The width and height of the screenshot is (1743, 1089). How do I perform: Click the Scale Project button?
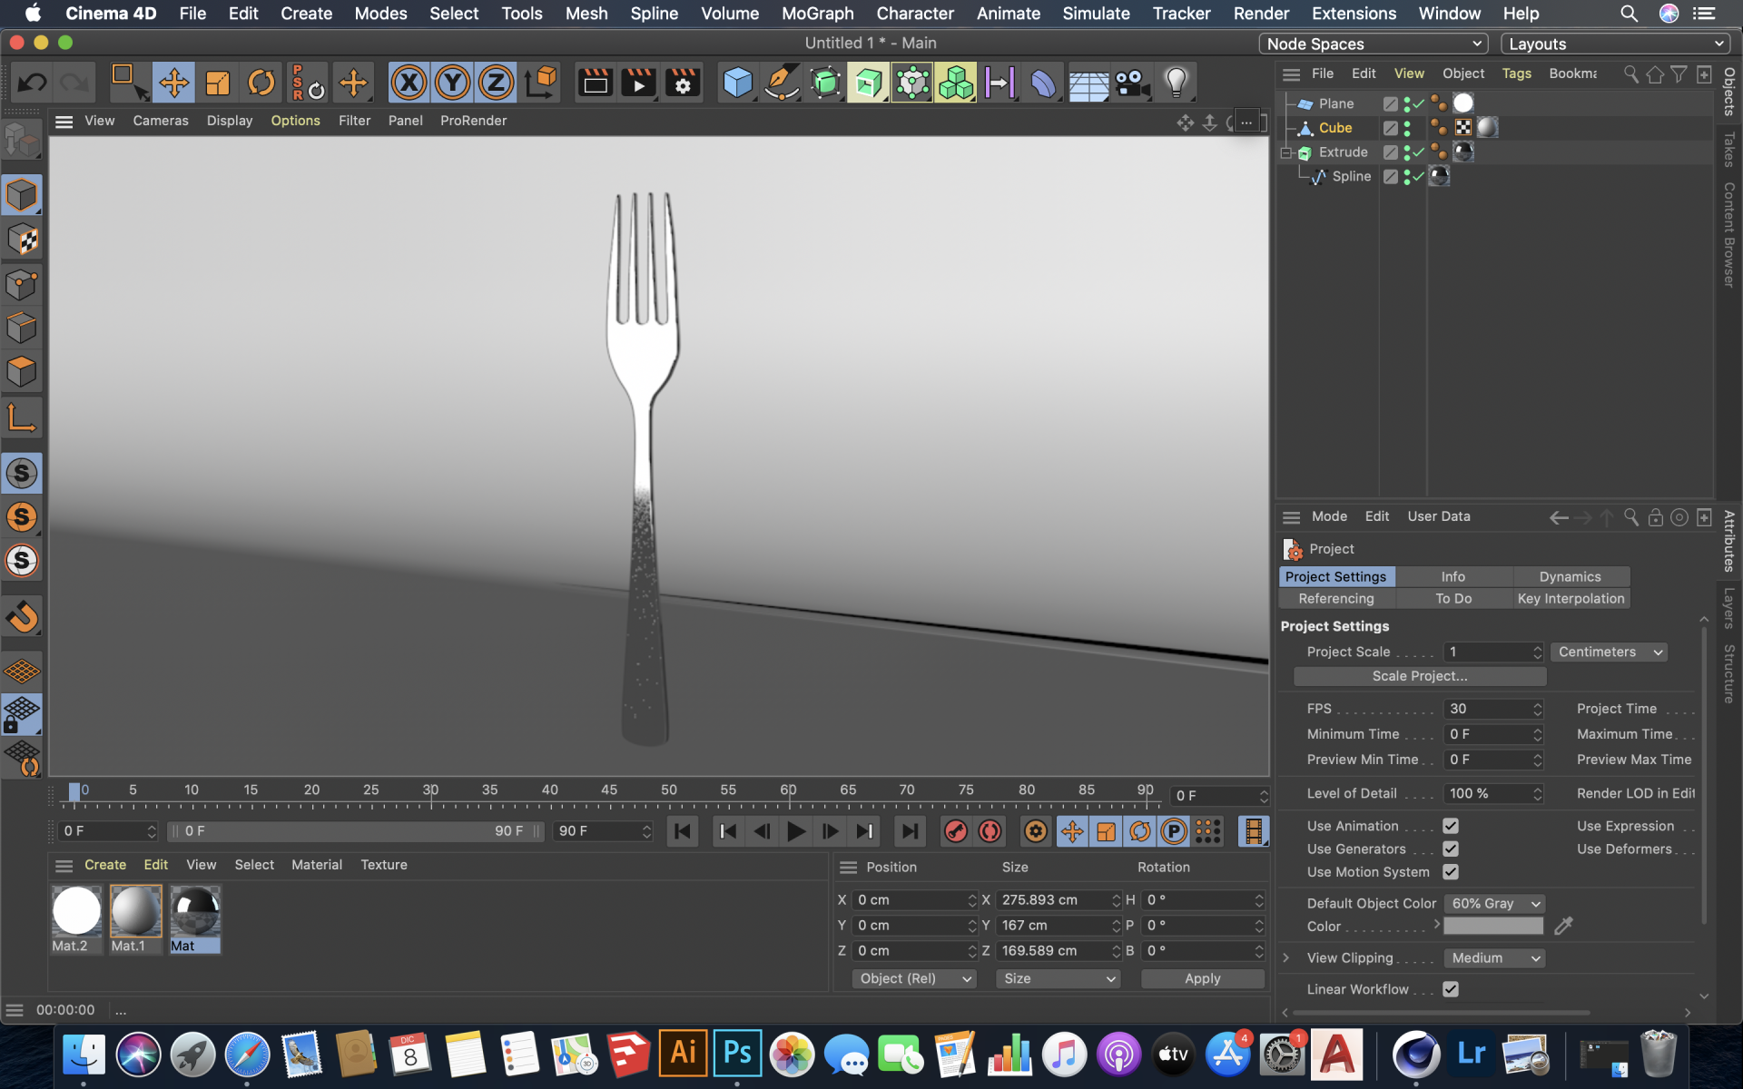click(x=1419, y=676)
